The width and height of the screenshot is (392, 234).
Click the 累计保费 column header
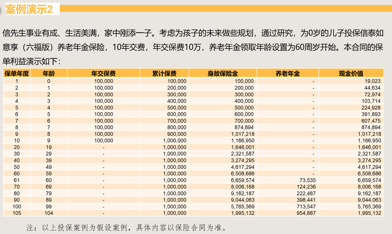(x=164, y=73)
